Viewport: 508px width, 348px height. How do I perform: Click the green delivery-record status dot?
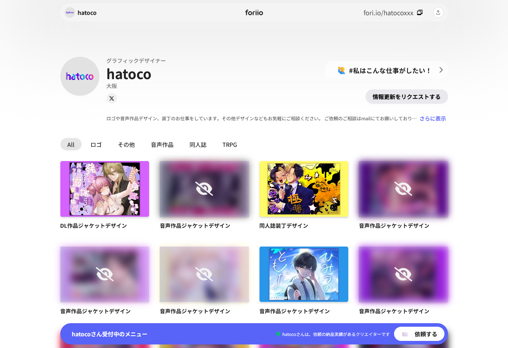coord(278,334)
